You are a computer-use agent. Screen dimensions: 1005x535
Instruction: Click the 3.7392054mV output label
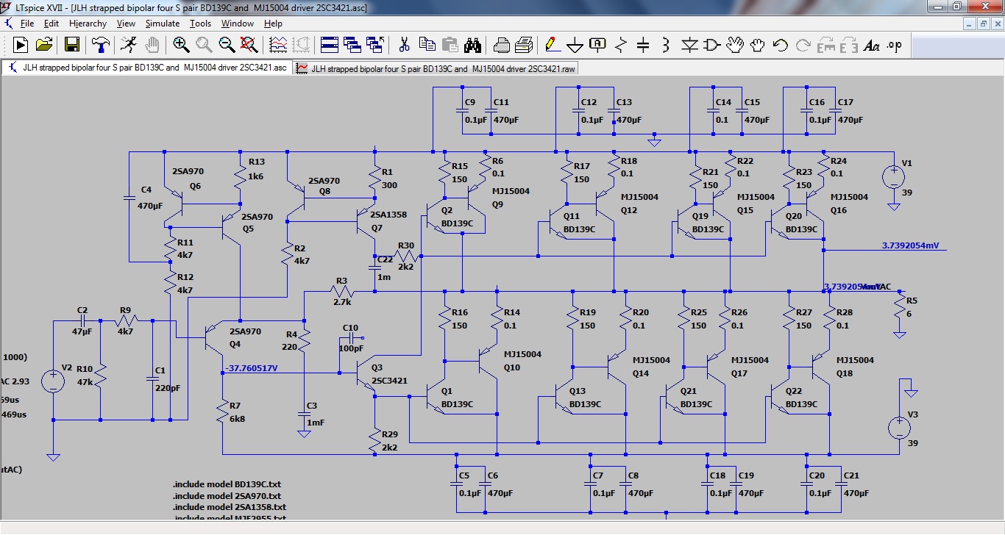click(x=910, y=245)
